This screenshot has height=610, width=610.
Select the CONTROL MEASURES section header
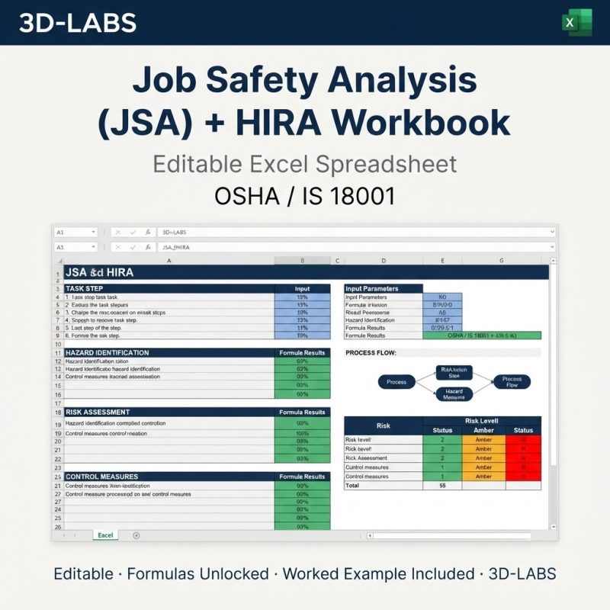coord(169,477)
